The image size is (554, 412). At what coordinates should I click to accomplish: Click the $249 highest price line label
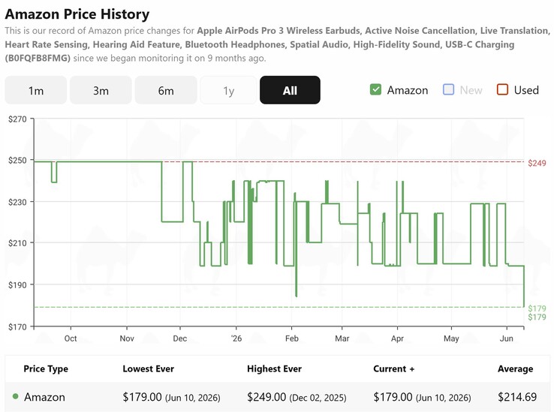pyautogui.click(x=537, y=163)
